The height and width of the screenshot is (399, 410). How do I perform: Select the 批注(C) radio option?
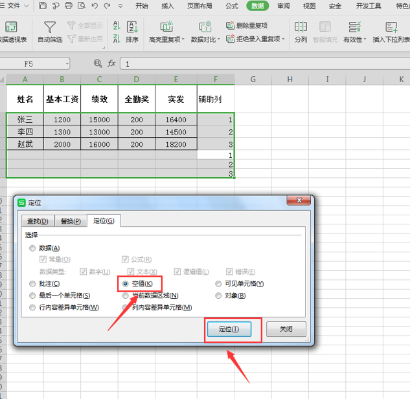[32, 284]
